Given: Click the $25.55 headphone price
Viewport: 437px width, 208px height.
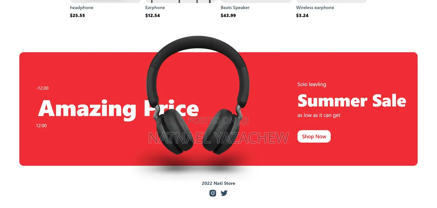Looking at the screenshot, I should click(77, 16).
